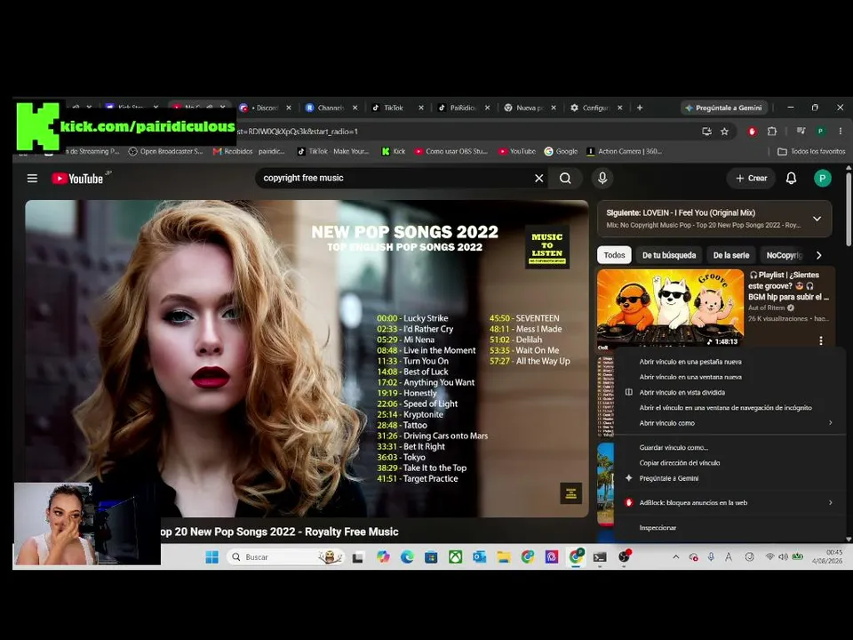Click the Crear button

[752, 179]
